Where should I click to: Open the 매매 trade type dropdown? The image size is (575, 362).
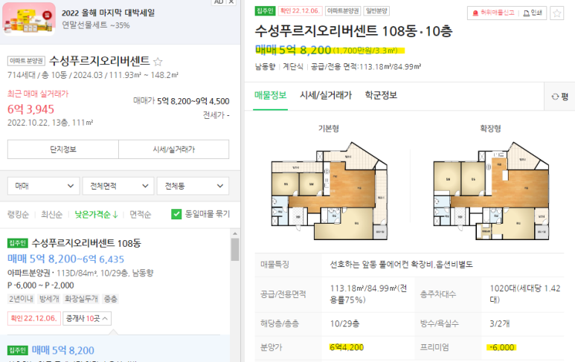44,186
